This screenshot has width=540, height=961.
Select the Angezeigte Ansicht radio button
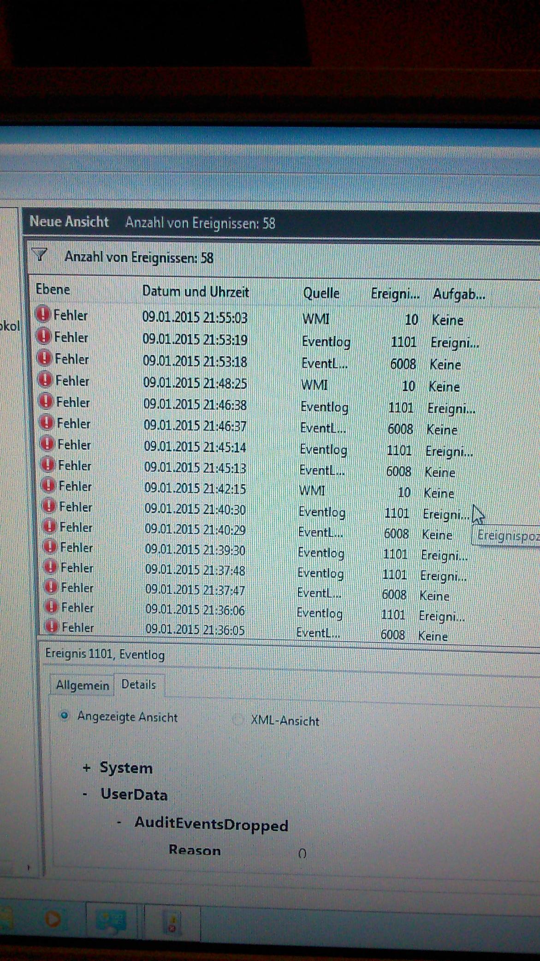(x=65, y=716)
